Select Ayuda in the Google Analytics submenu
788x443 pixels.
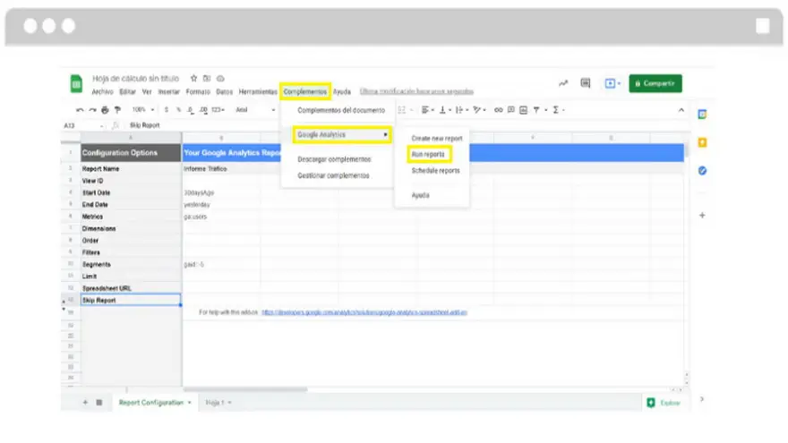click(421, 195)
